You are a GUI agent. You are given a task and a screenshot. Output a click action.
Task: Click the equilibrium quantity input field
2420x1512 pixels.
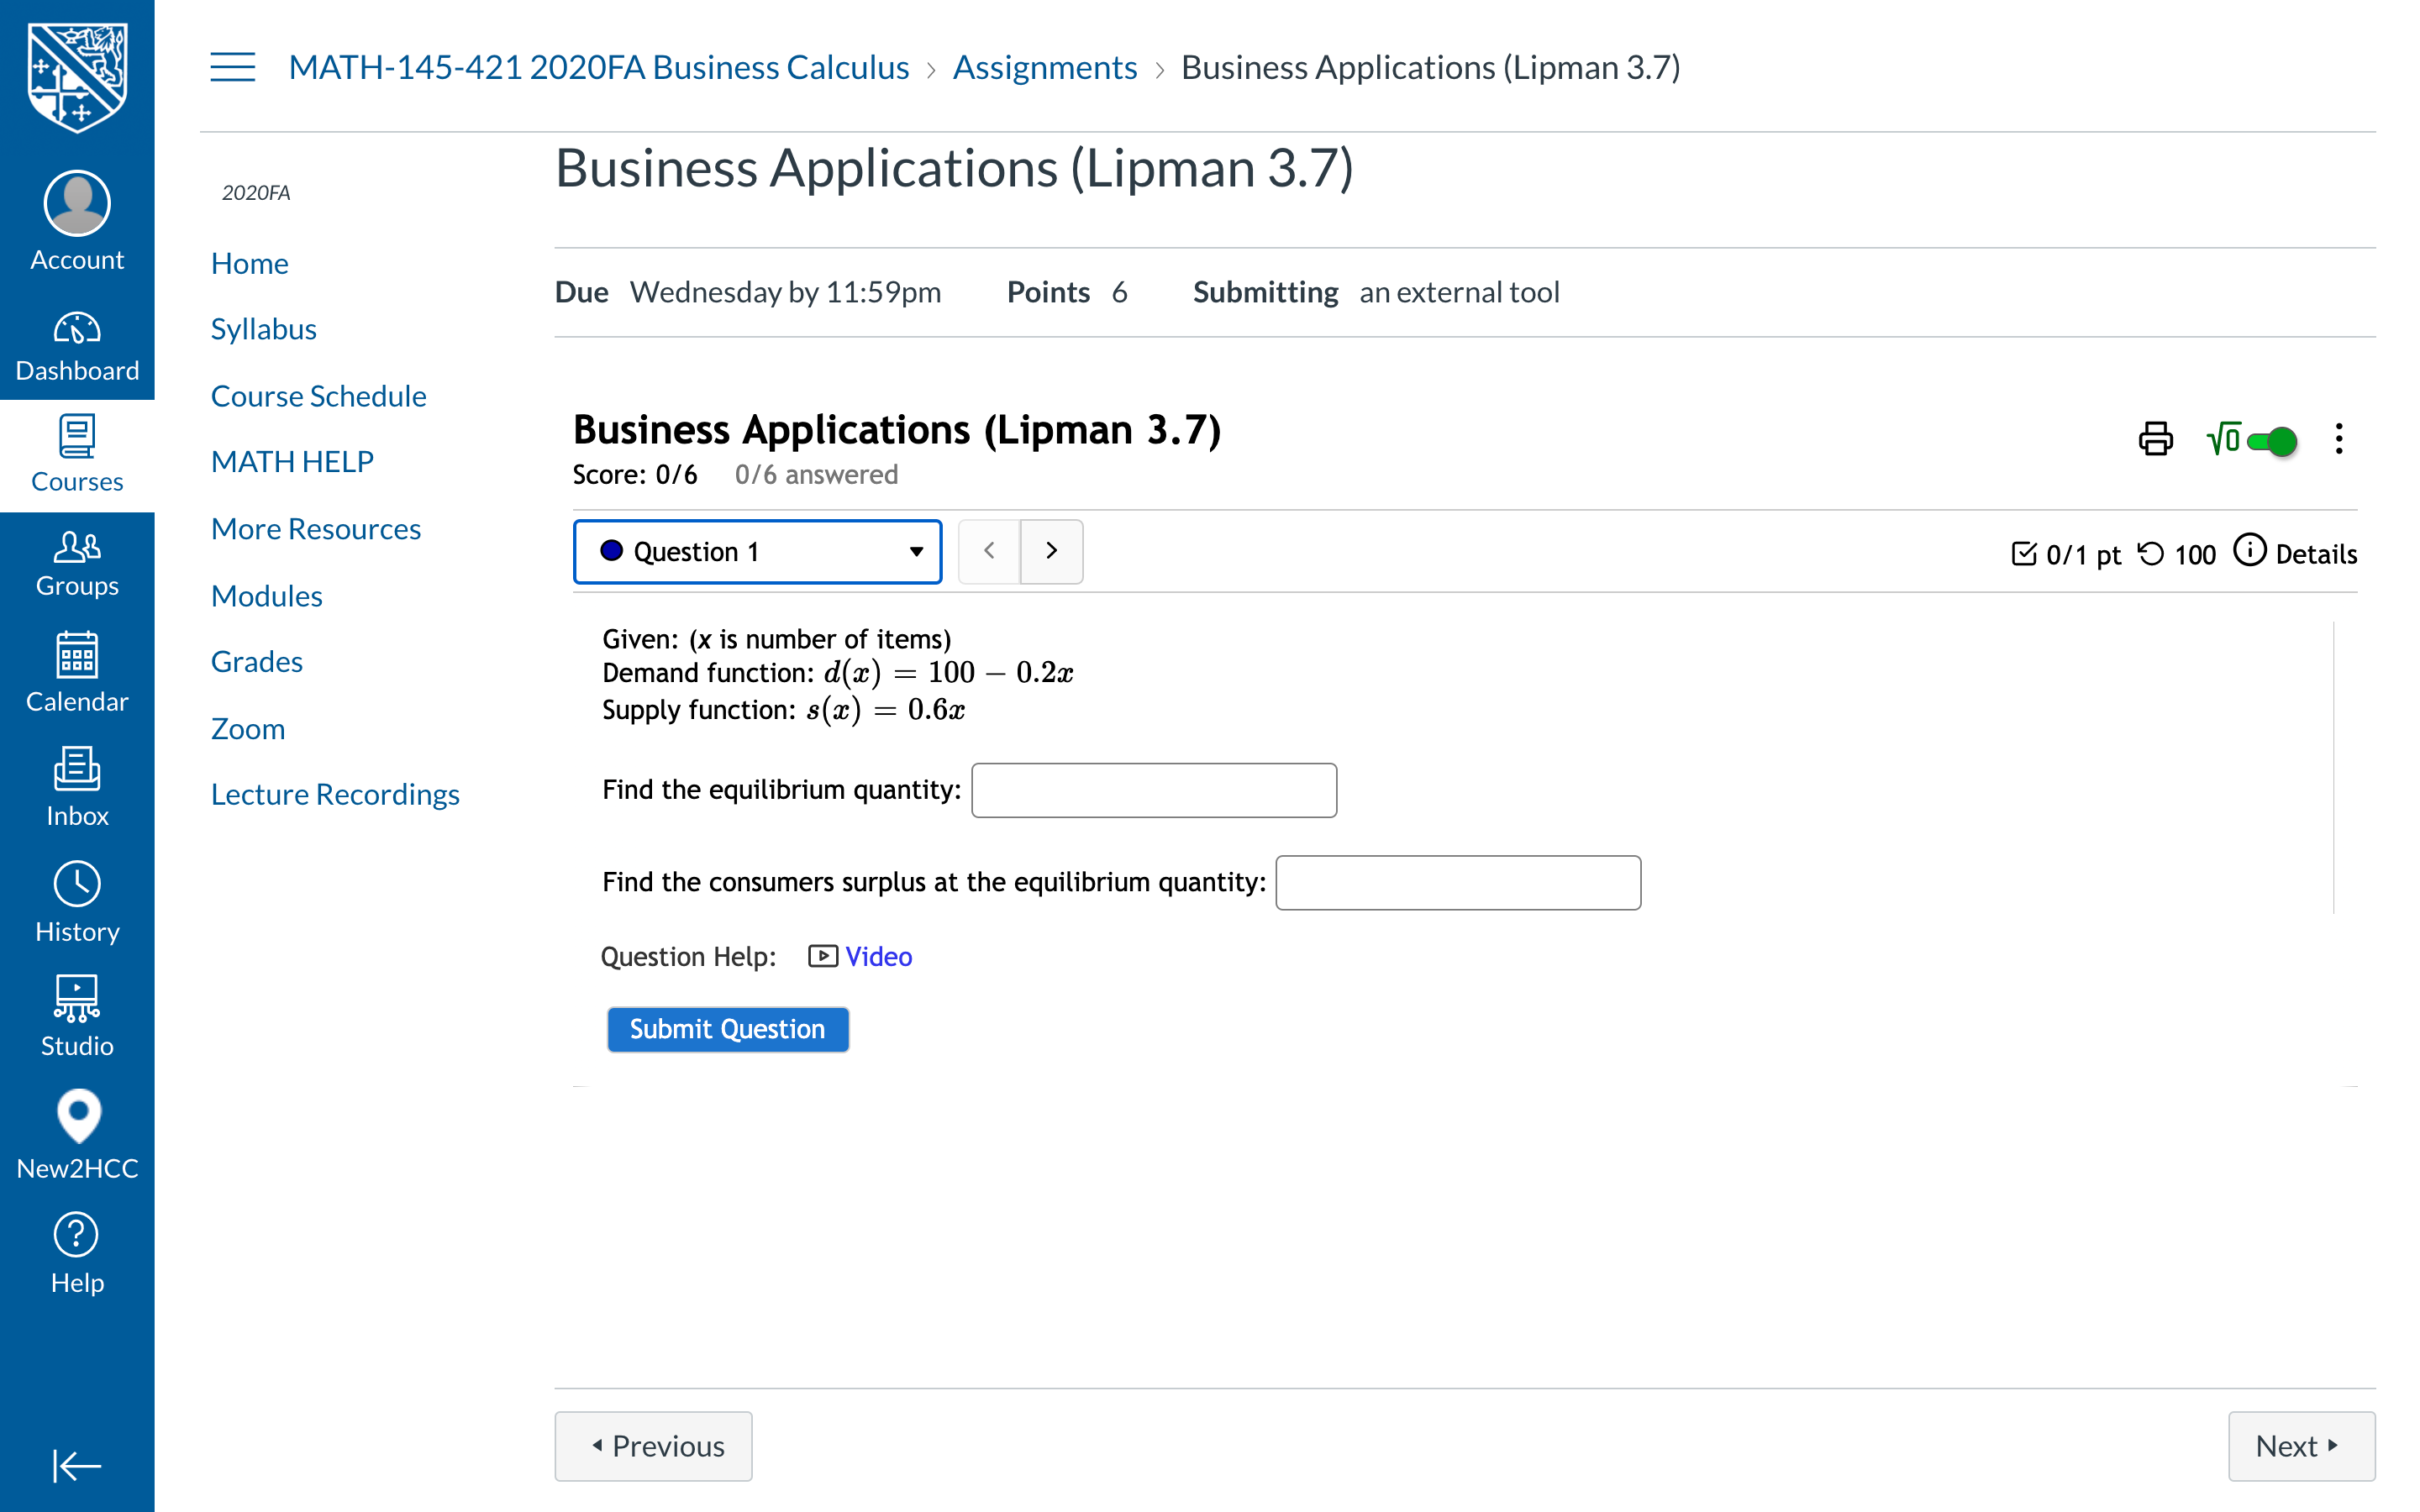click(x=1153, y=790)
